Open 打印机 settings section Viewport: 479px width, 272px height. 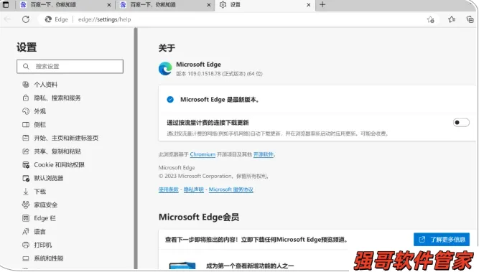tap(43, 245)
